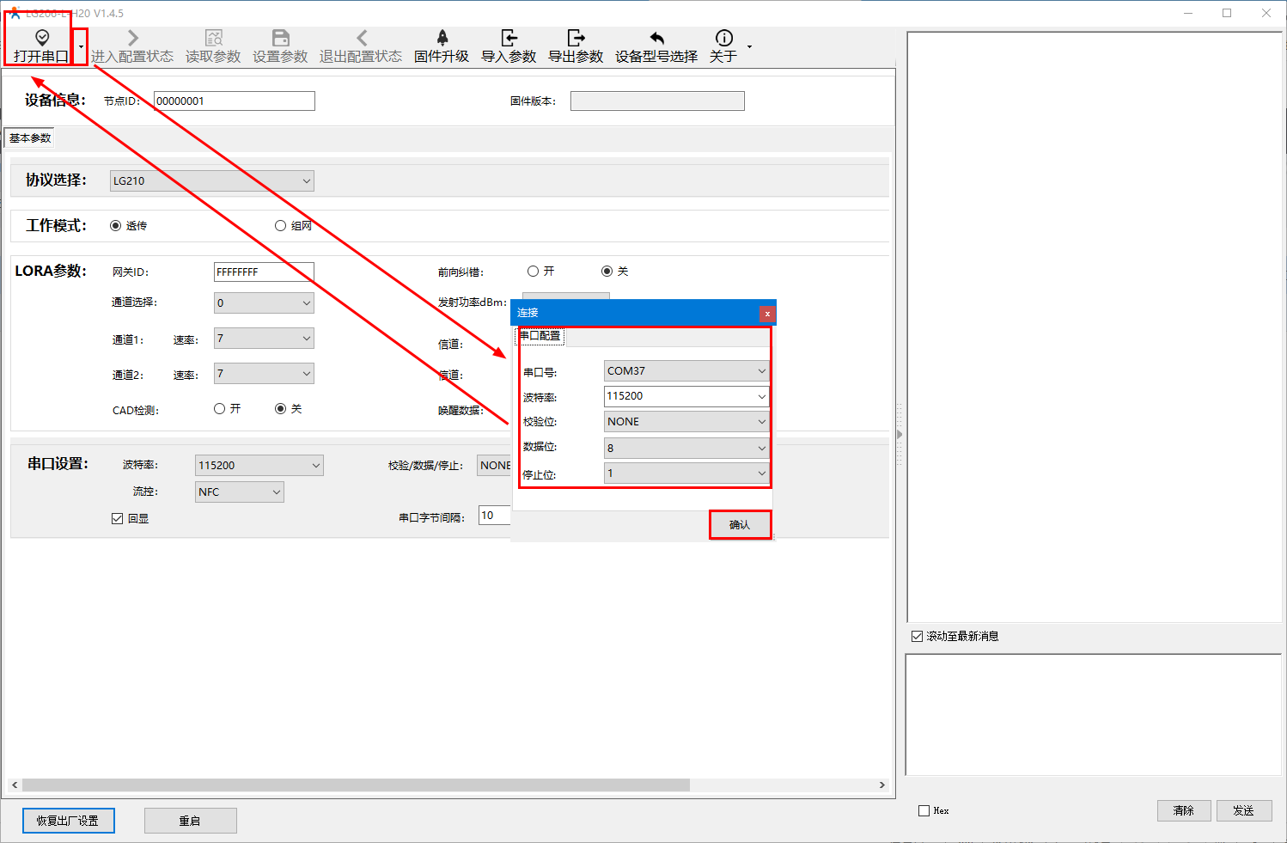The height and width of the screenshot is (843, 1287).
Task: Select the 串口配置 tab in dialog
Action: [540, 336]
